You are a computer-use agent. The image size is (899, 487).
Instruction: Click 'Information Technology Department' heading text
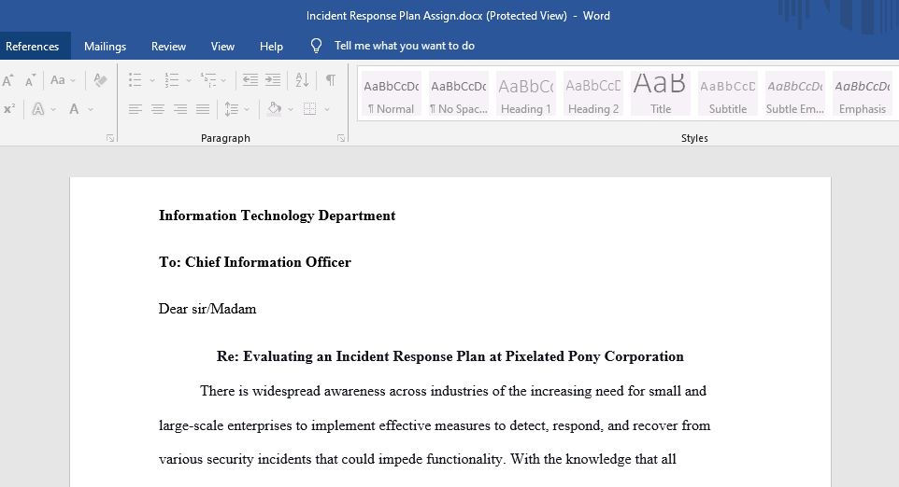[277, 216]
